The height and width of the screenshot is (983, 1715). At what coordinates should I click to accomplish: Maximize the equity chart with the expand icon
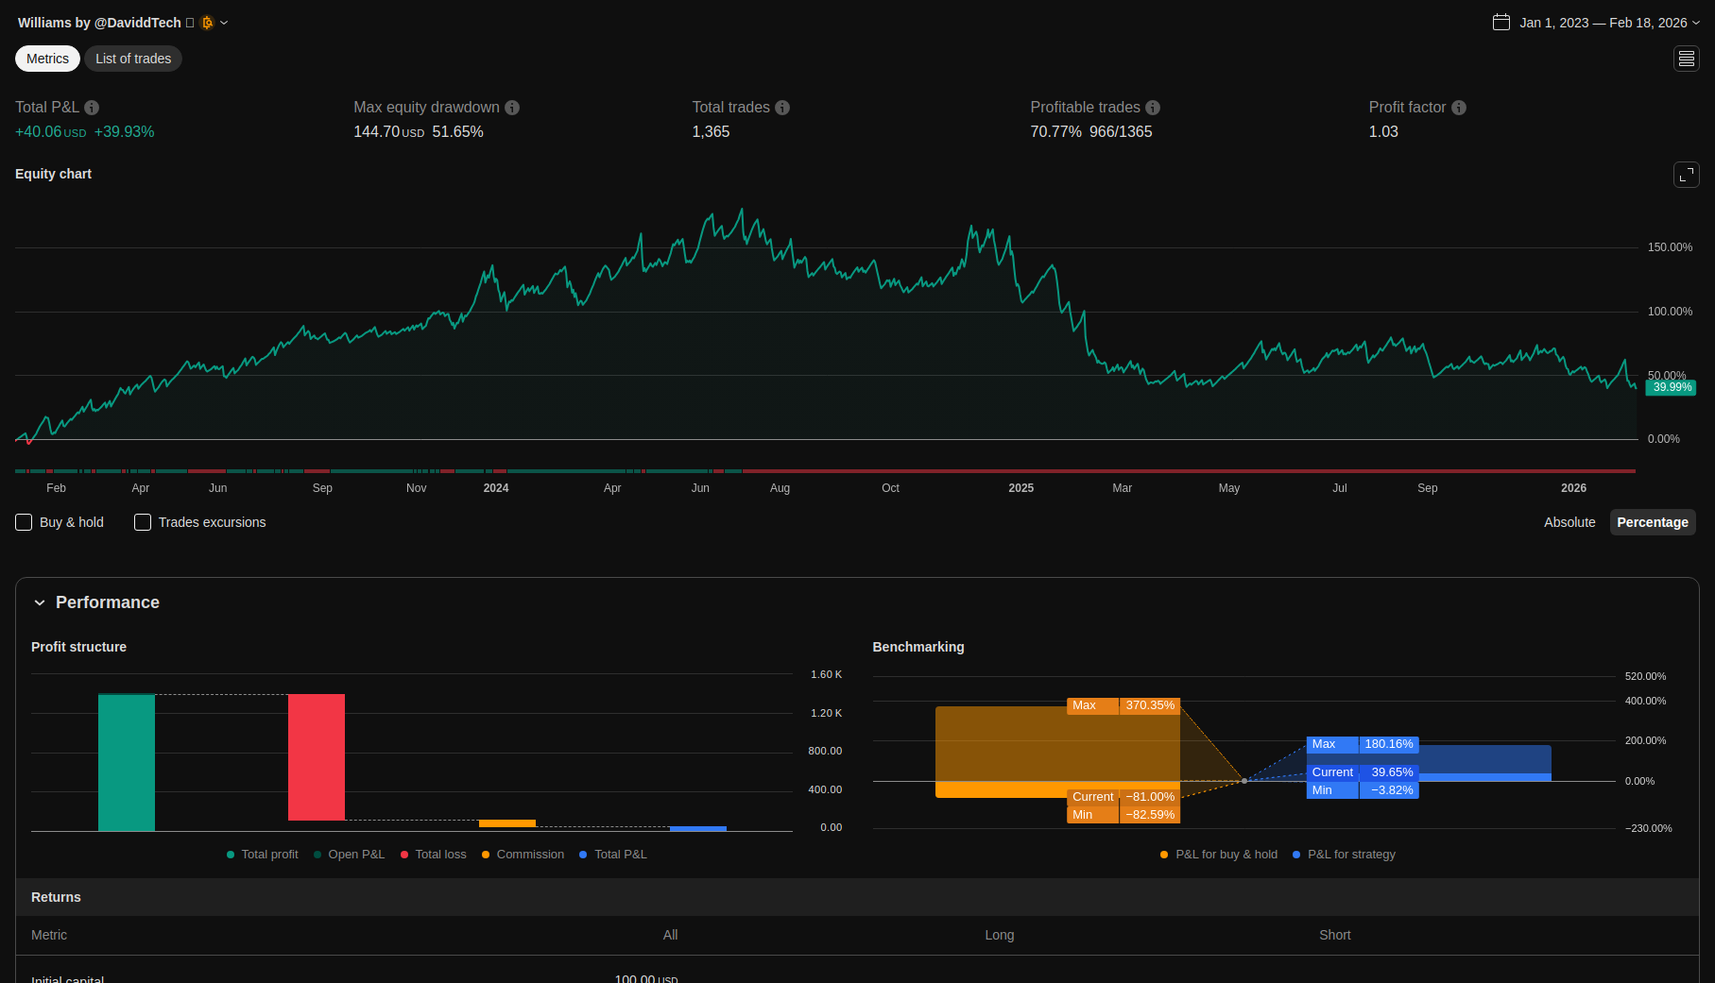(x=1687, y=175)
